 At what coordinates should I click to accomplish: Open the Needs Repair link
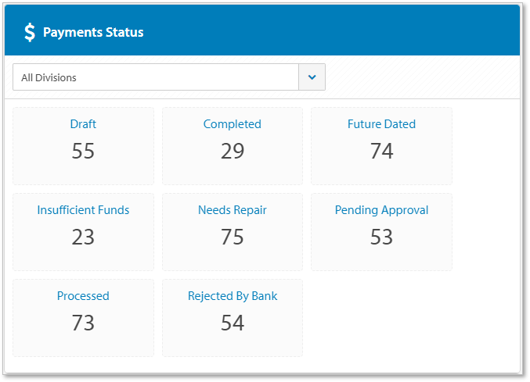233,210
